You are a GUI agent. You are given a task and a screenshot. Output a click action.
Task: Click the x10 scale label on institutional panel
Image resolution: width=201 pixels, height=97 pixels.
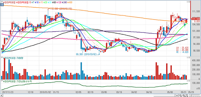[x=198, y=88]
